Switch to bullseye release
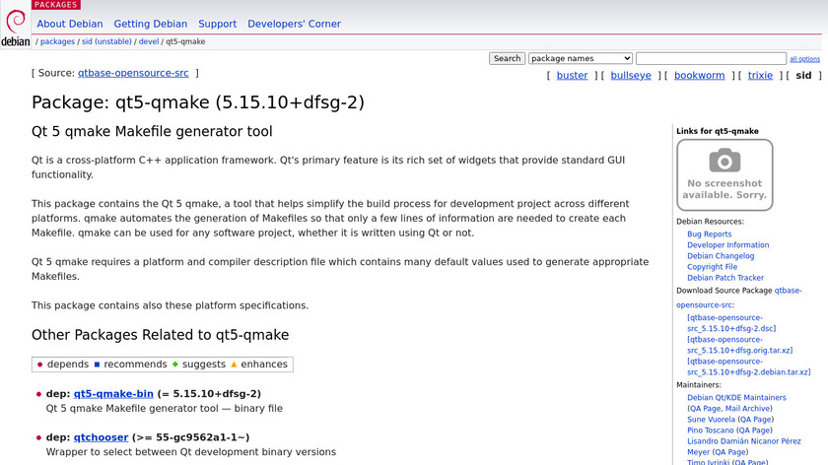This screenshot has width=828, height=465. point(631,76)
